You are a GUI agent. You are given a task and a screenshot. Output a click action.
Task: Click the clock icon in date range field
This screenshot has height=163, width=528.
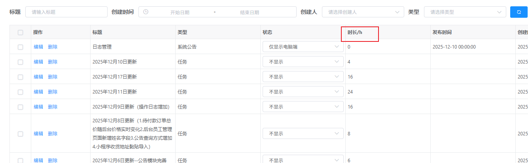146,12
